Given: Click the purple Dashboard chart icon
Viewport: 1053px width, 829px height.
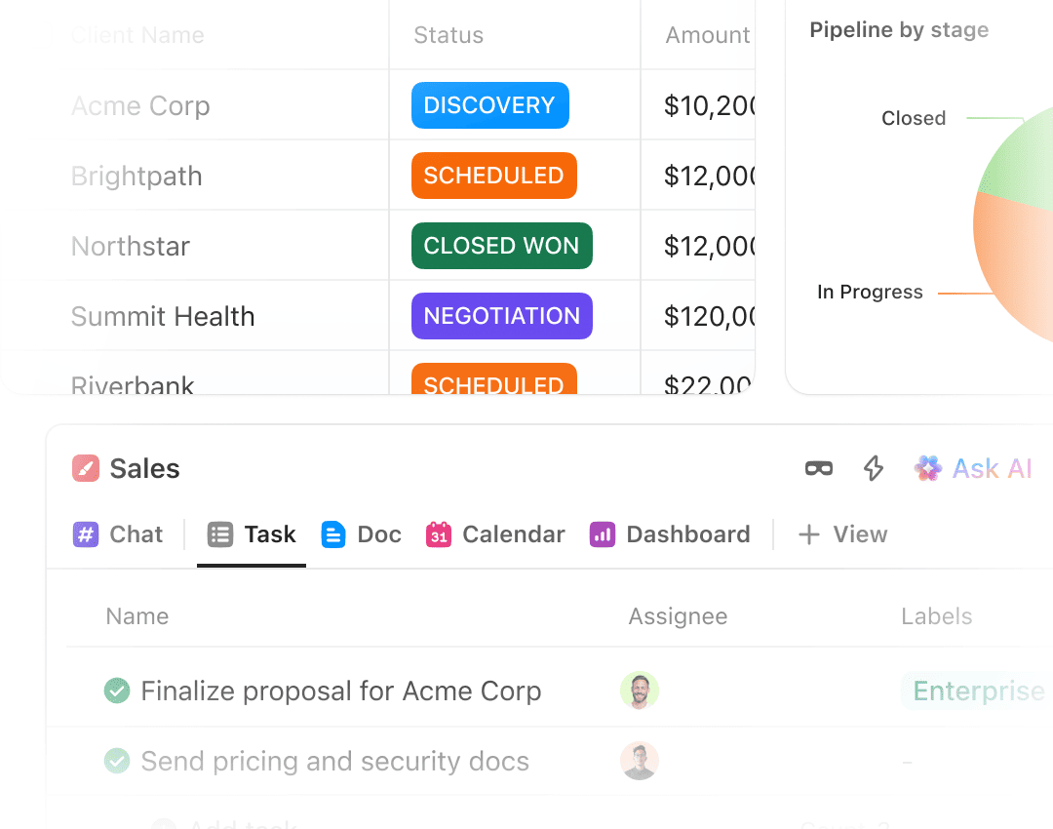Looking at the screenshot, I should [x=603, y=534].
